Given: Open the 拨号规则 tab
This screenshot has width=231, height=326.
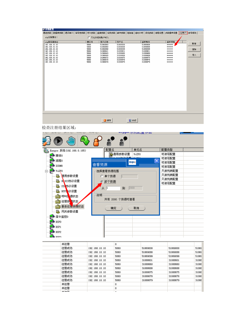Looking at the screenshot, I should click(192, 33).
